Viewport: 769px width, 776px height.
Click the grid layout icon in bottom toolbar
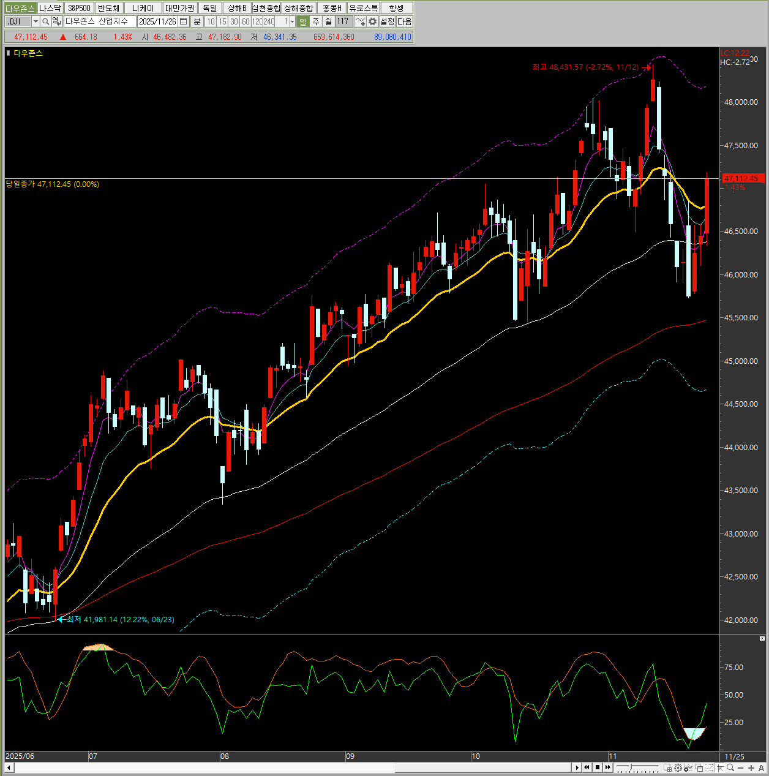[667, 767]
